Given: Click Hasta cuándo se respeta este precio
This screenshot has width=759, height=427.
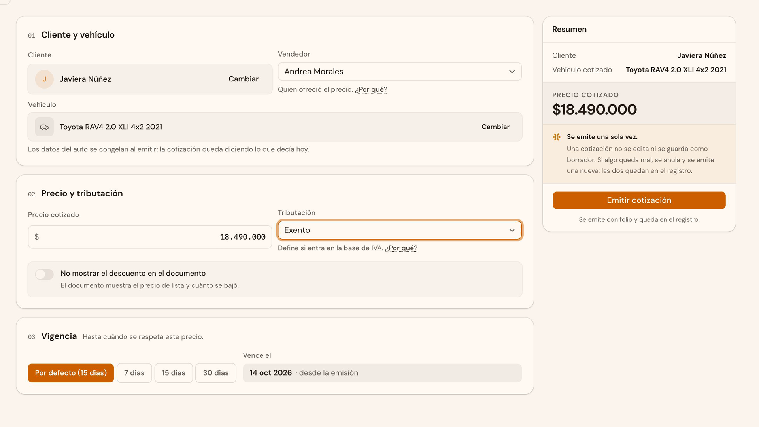Looking at the screenshot, I should coord(143,337).
